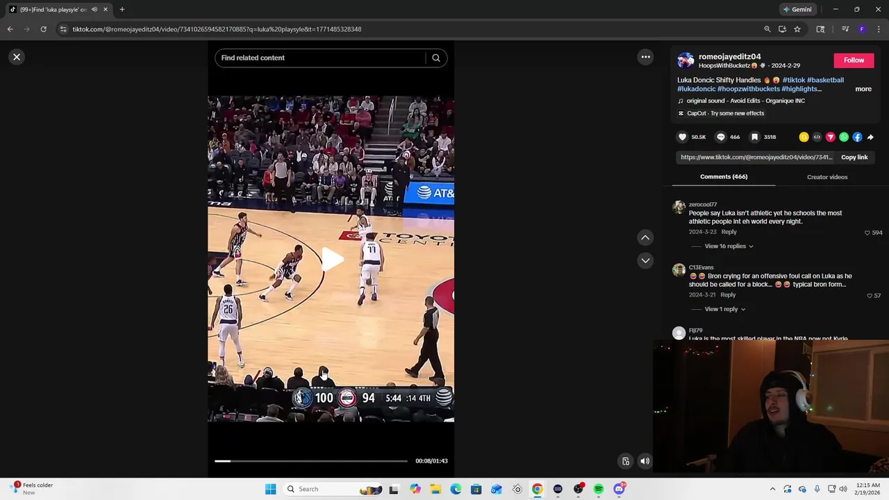
Task: Click the Chrome address bar
Action: [x=410, y=29]
